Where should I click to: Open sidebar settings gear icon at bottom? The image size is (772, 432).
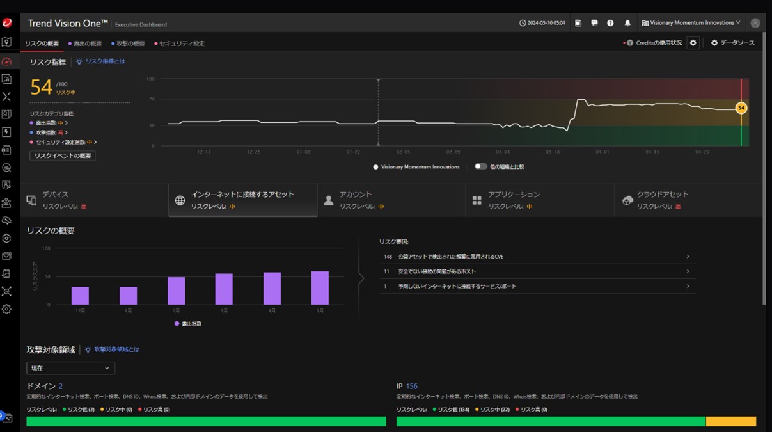point(6,309)
